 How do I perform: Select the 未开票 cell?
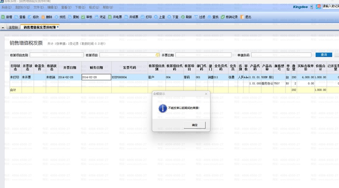28,77
